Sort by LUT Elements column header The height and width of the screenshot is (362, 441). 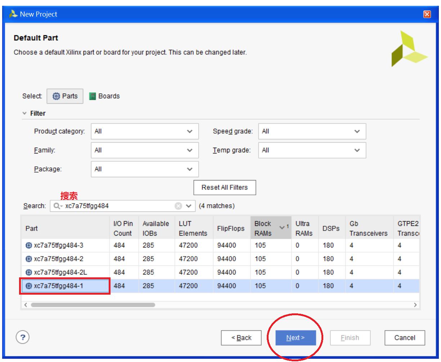[194, 228]
